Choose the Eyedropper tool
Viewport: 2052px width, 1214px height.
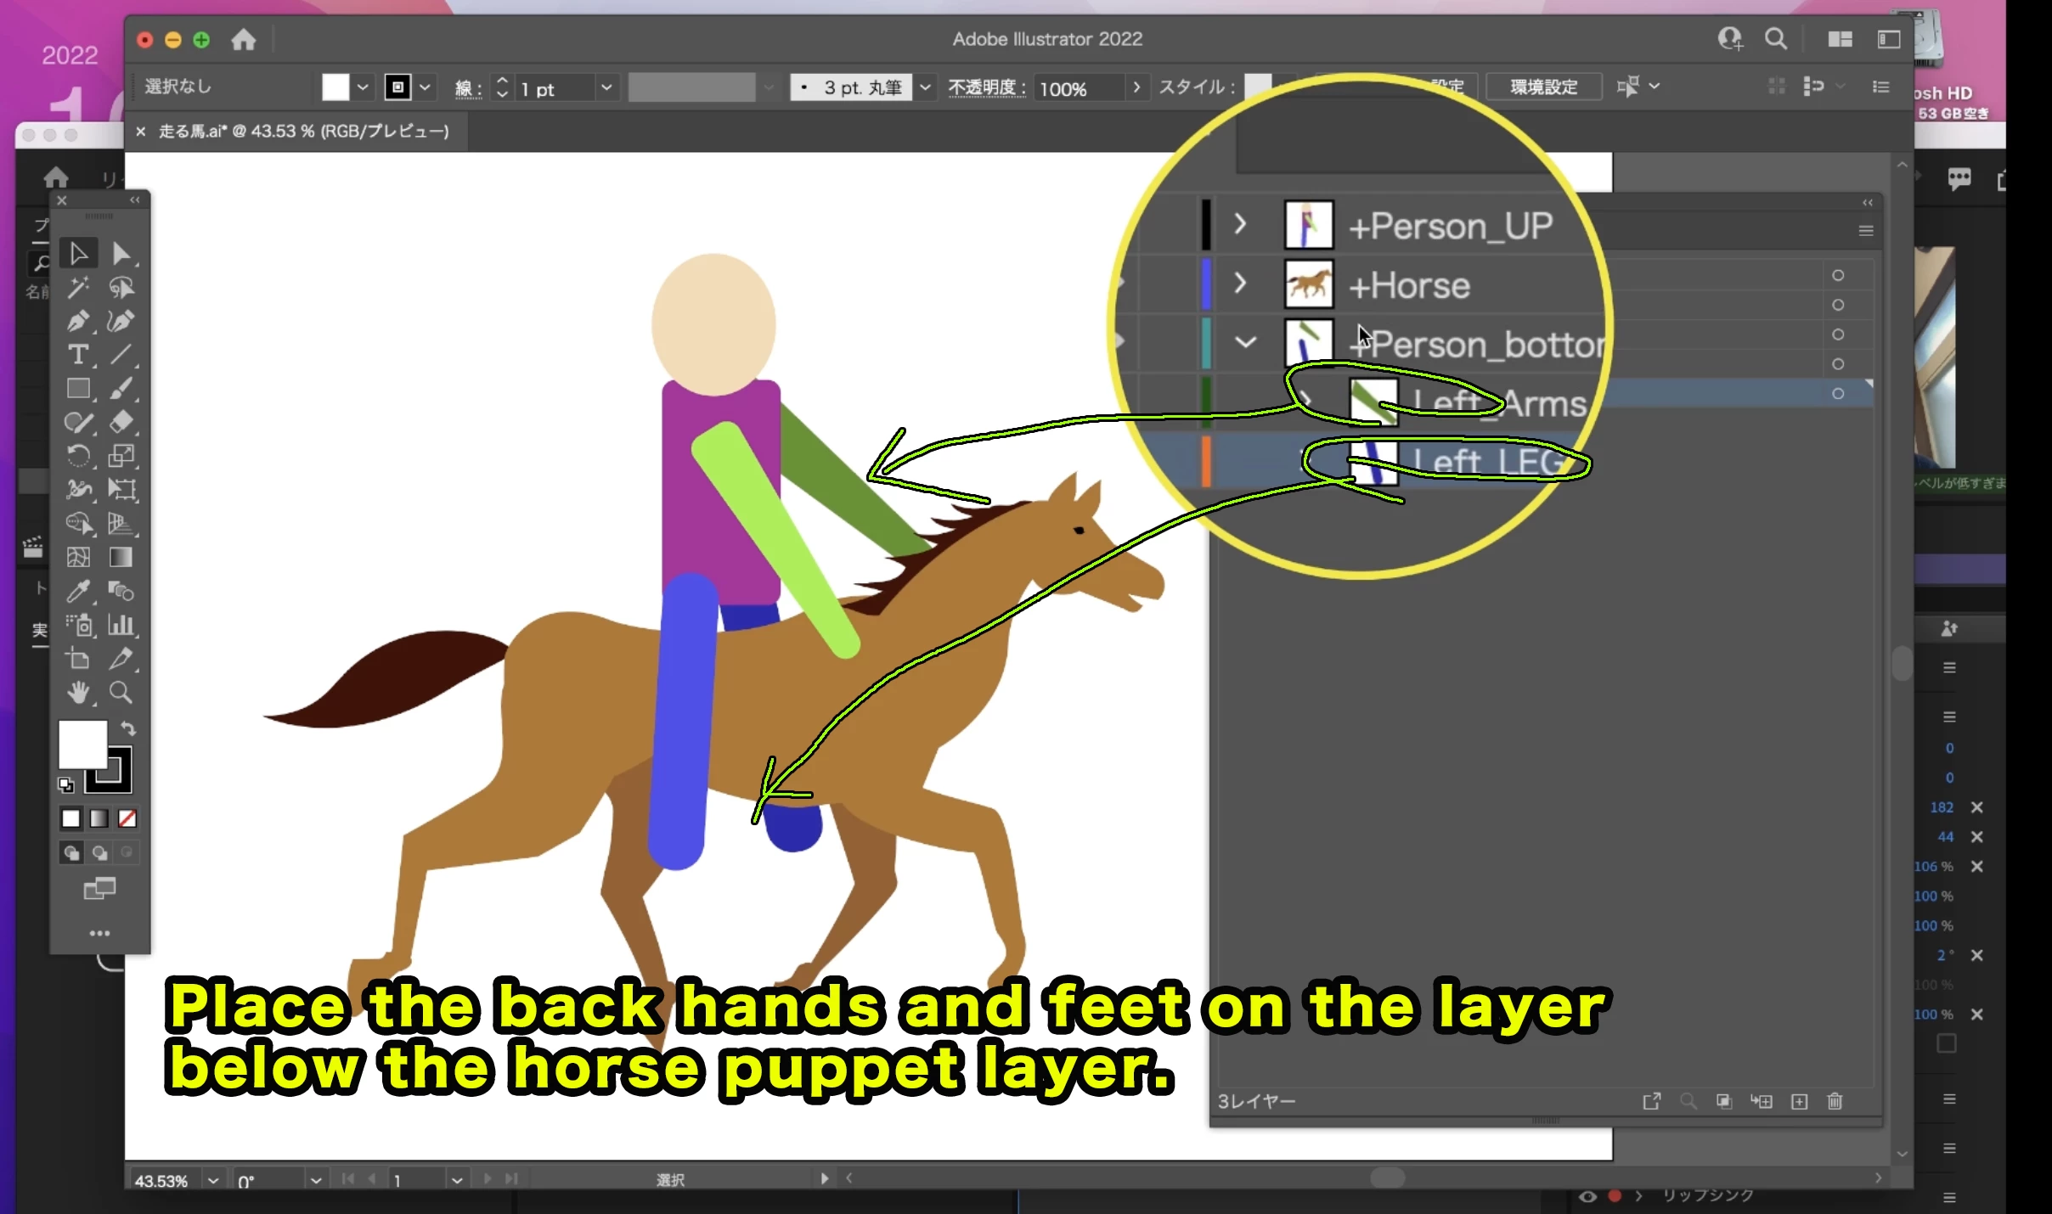click(77, 591)
